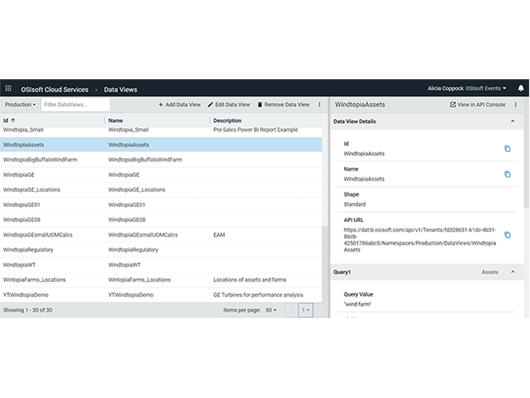Click 'Pre-Sales Power BI Report Example' description
530x398 pixels.
[x=255, y=129]
